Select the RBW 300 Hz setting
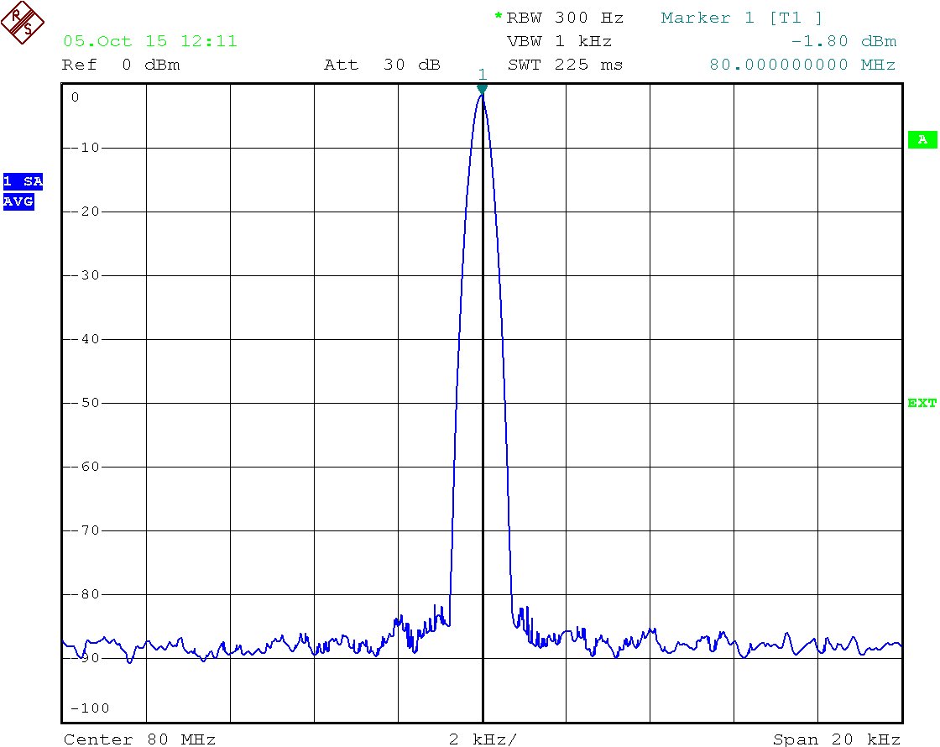The width and height of the screenshot is (940, 747). coord(565,18)
